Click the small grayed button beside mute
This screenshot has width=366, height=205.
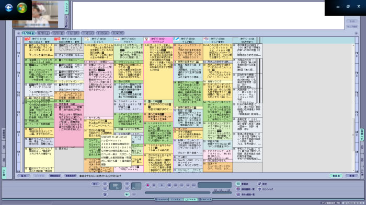coord(134,194)
